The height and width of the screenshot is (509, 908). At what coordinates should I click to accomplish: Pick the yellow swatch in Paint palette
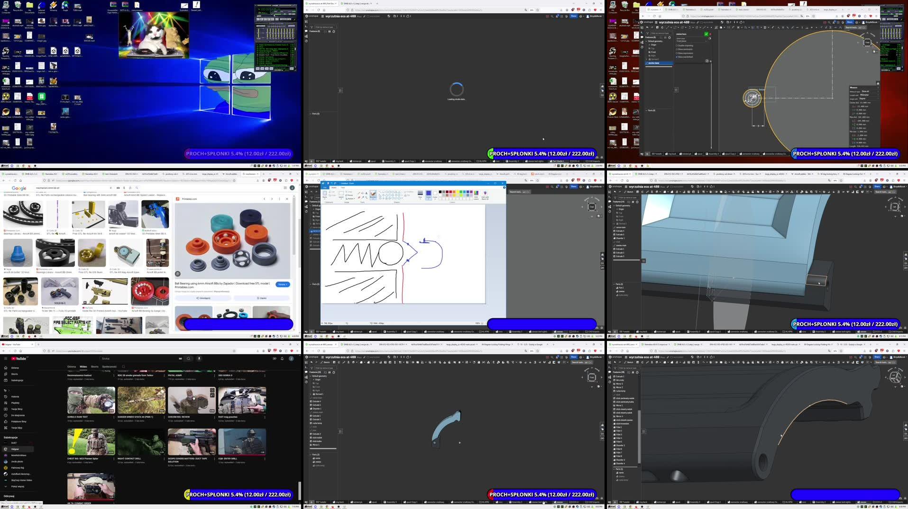click(458, 192)
